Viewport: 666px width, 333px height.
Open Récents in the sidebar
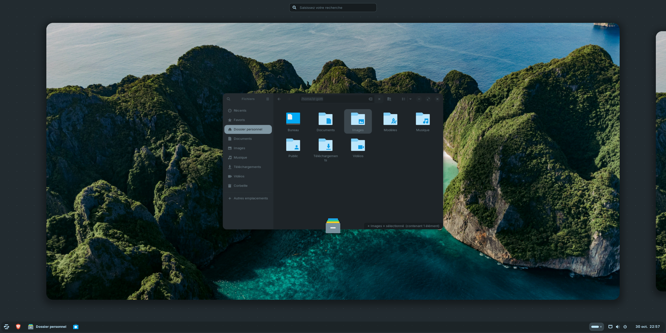240,110
